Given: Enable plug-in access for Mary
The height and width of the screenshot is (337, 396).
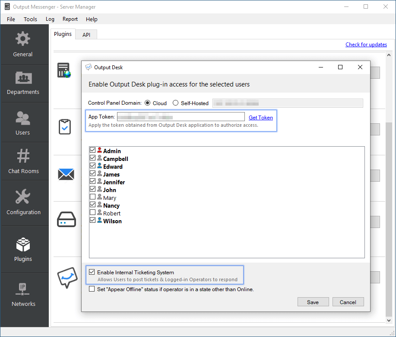Looking at the screenshot, I should click(x=93, y=197).
